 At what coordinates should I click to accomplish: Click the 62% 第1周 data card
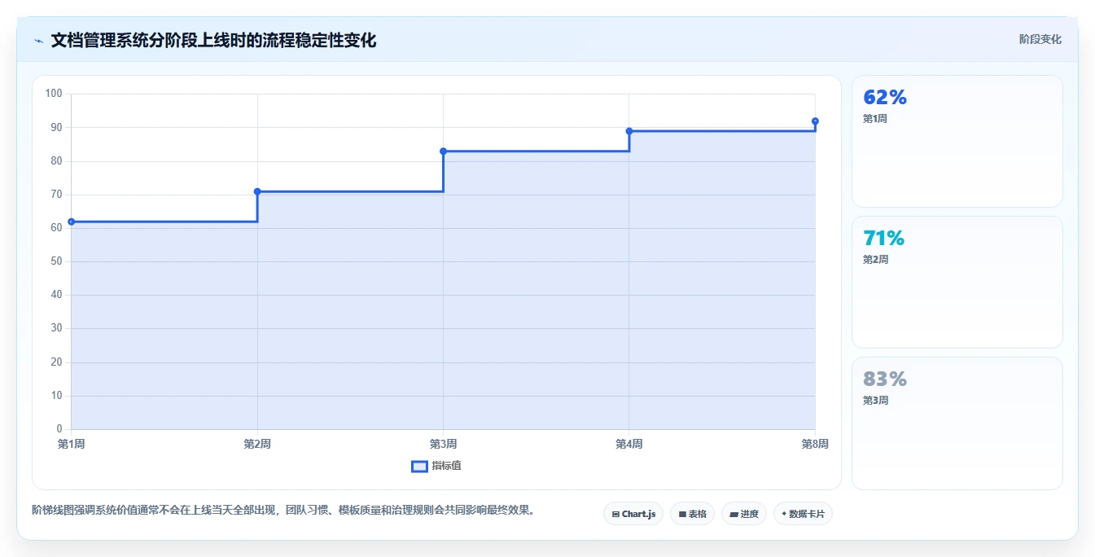(x=957, y=142)
